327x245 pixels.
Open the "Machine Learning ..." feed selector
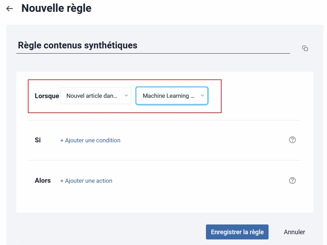click(x=172, y=96)
